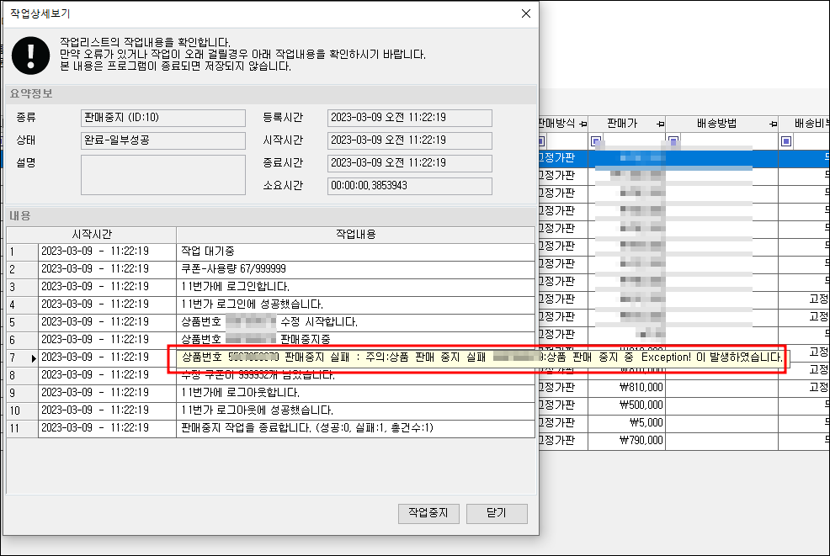The image size is (830, 556).
Task: Close the 작업상세보기 dialog with the X
Action: pyautogui.click(x=525, y=13)
